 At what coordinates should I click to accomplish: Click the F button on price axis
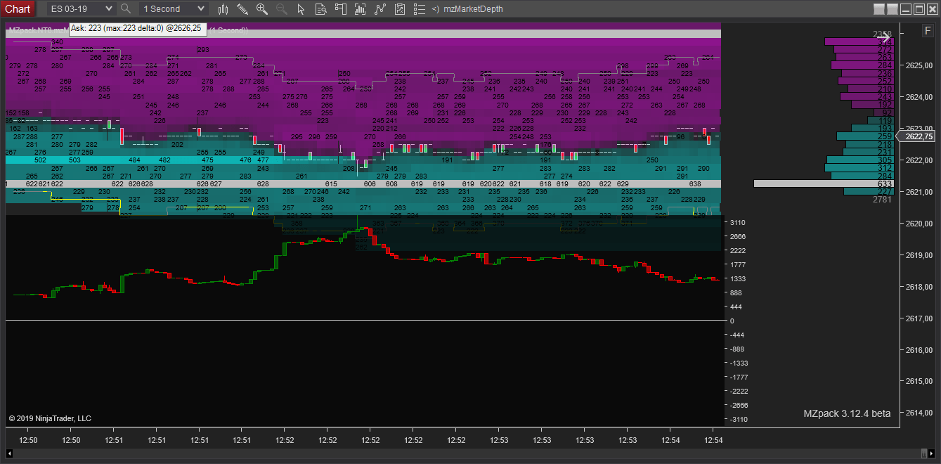(927, 30)
